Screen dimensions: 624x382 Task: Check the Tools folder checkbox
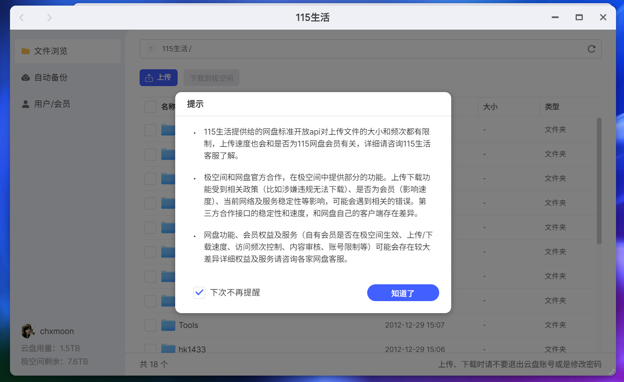pyautogui.click(x=150, y=325)
